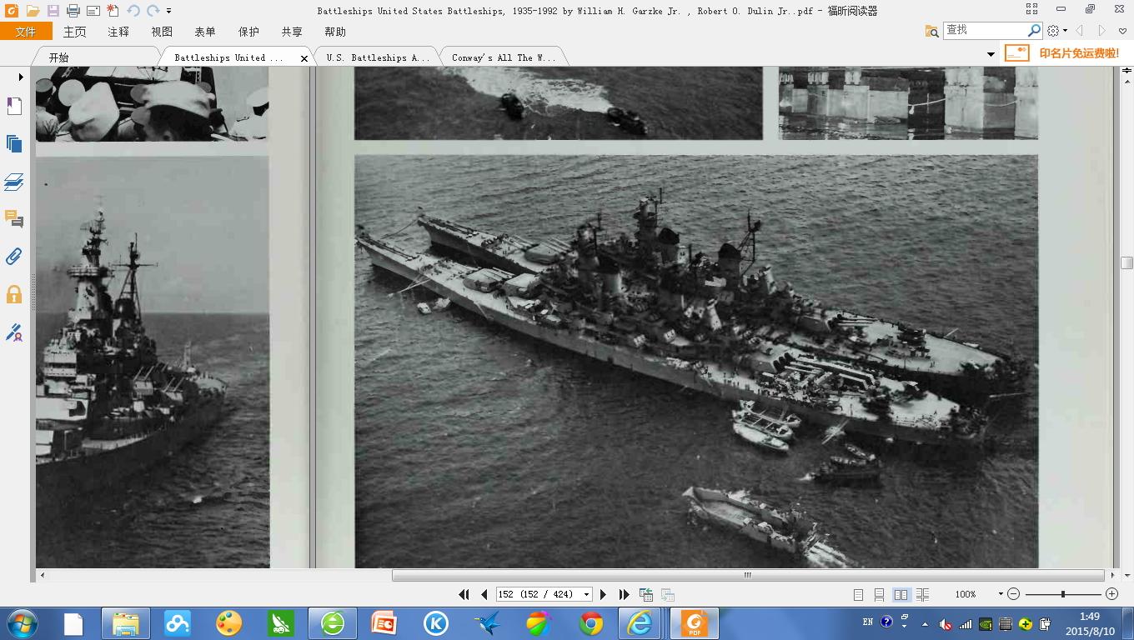The image size is (1134, 640).
Task: Open Windows Explorer from the taskbar
Action: coord(126,623)
